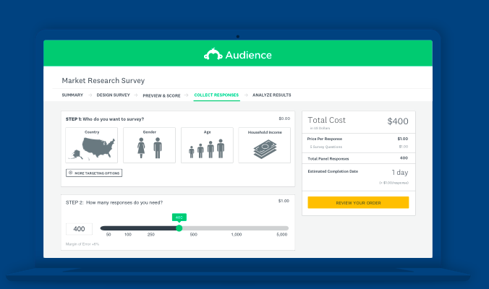Click the SurveyMonkey Audience logo icon
Screen dimensions: 489x289
(213, 54)
